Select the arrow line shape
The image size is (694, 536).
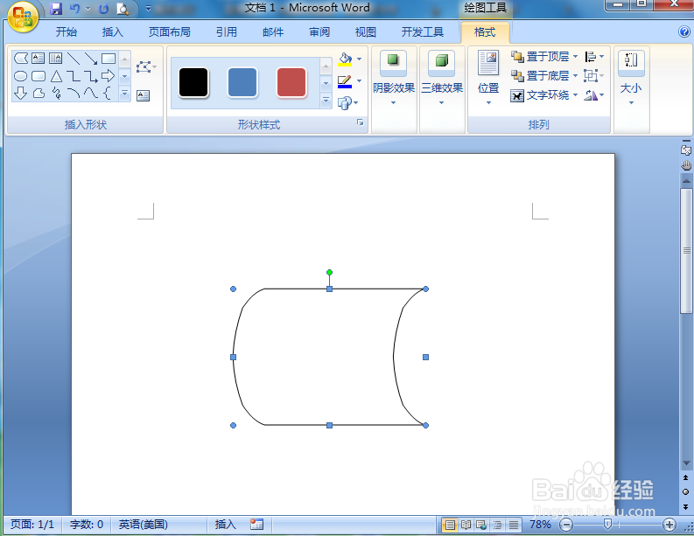[x=91, y=58]
